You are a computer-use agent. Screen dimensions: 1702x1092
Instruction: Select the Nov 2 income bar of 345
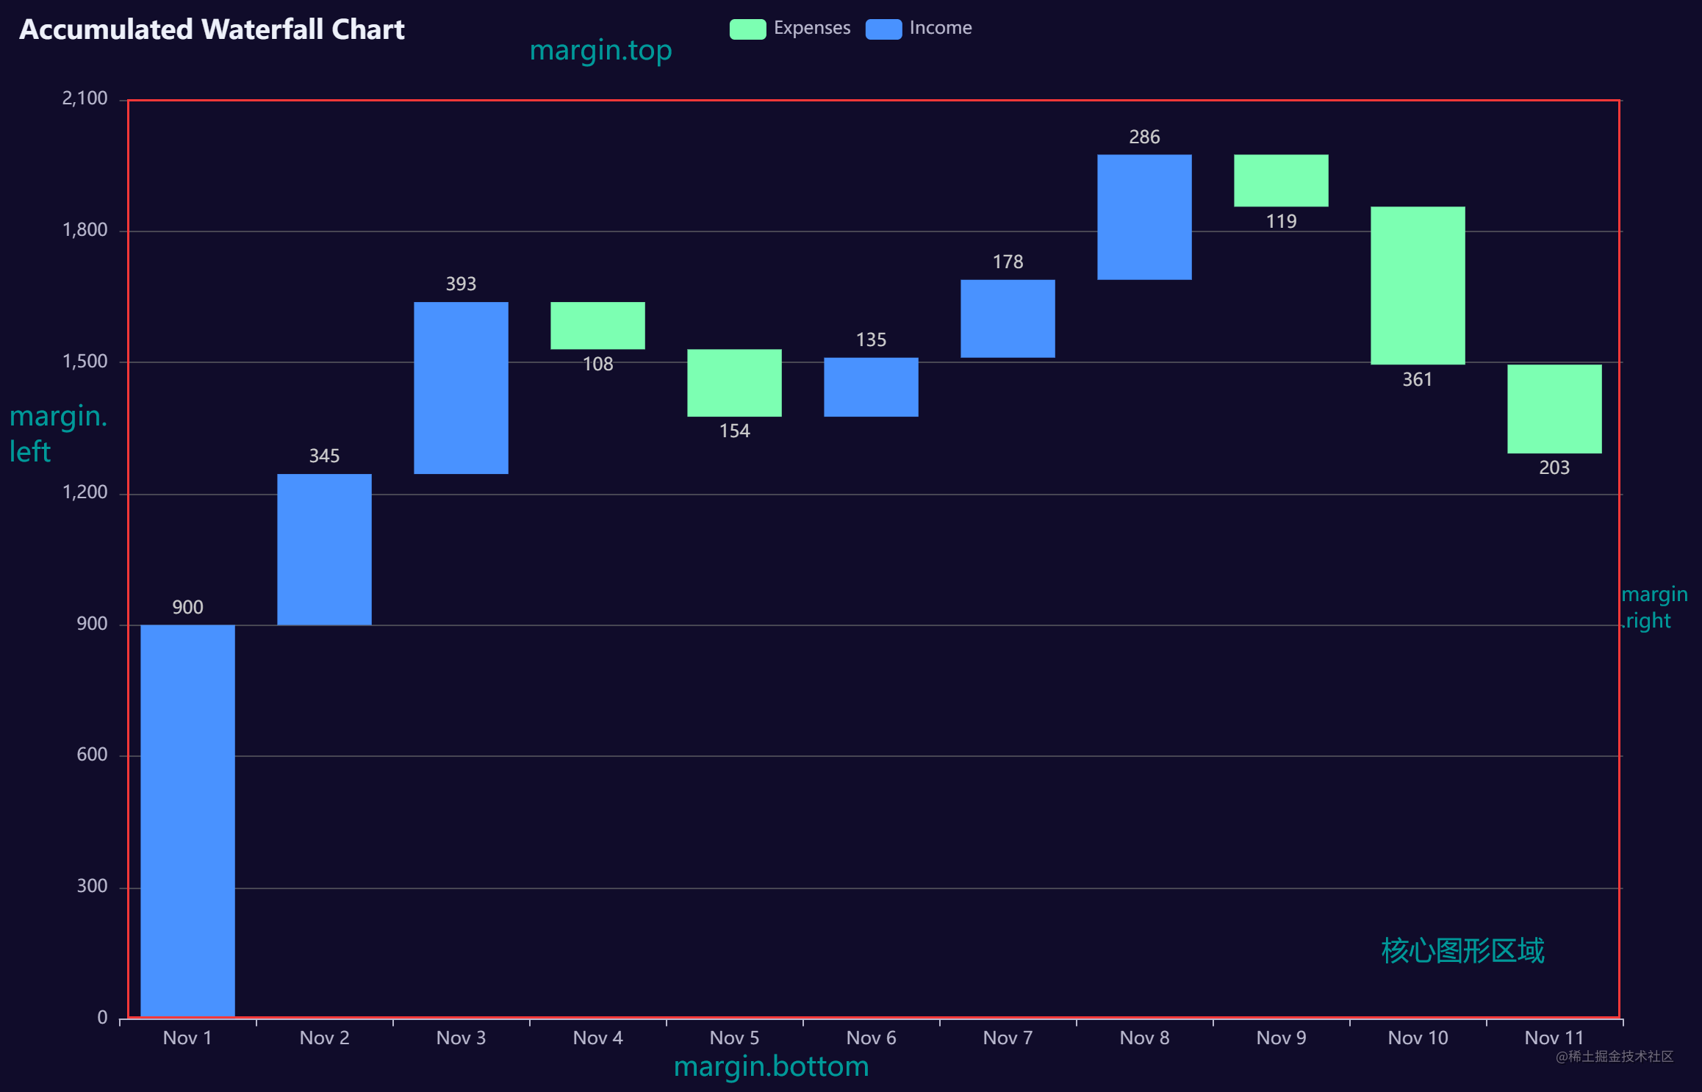click(x=324, y=549)
